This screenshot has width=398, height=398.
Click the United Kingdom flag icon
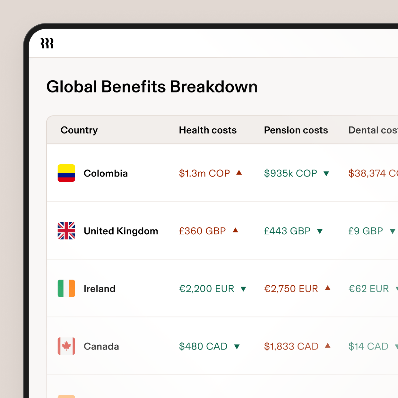66,231
